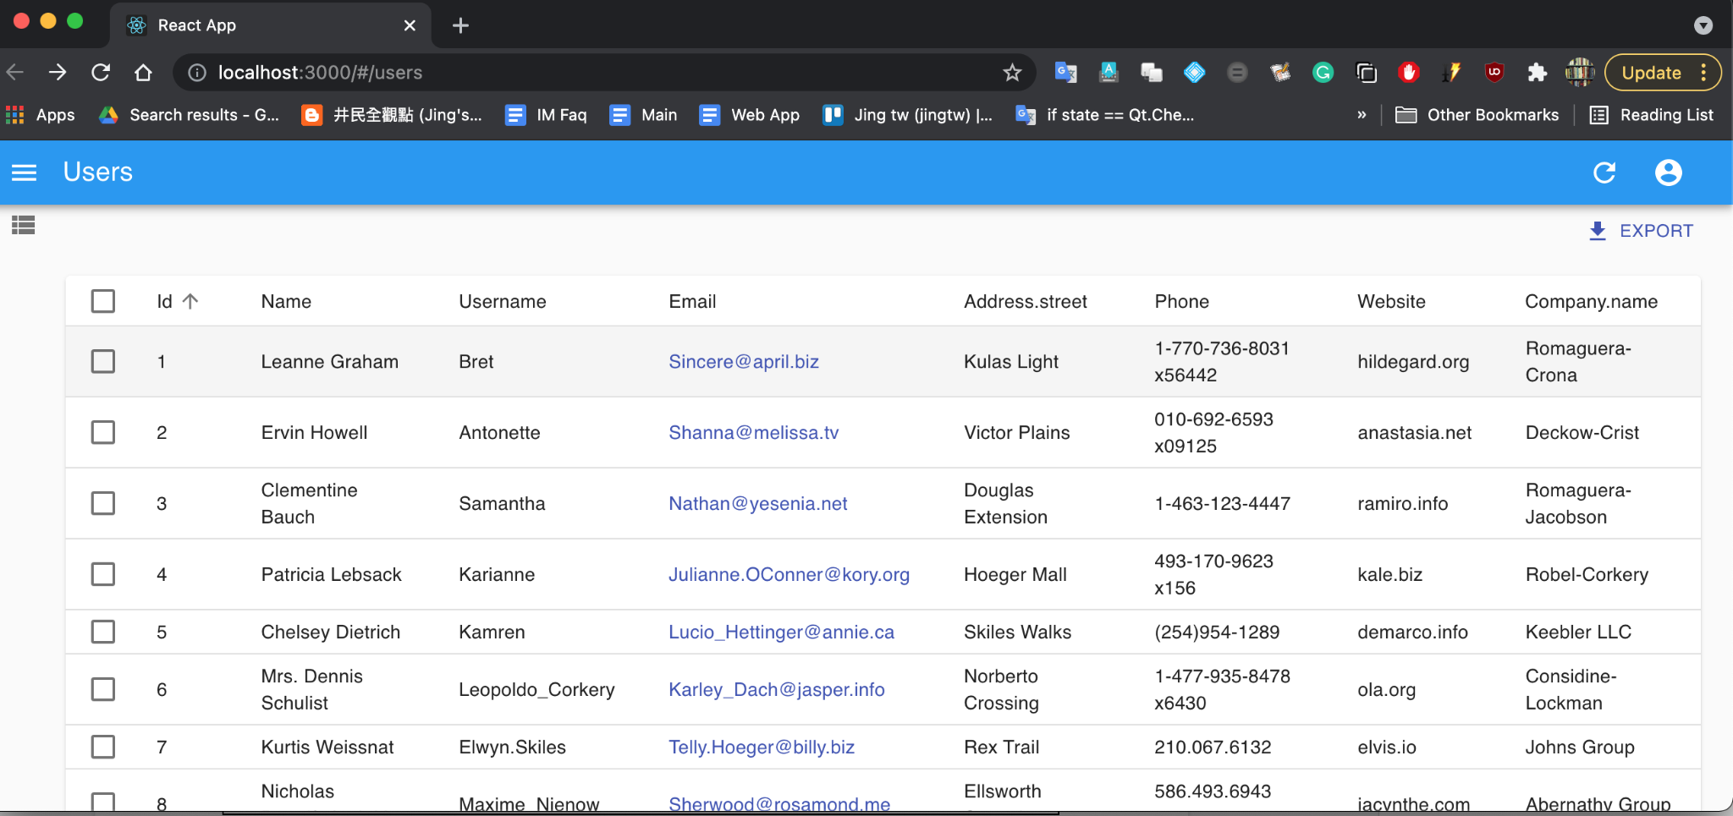This screenshot has height=816, width=1733.
Task: Click the red hand AdBlock extension icon
Action: (x=1408, y=73)
